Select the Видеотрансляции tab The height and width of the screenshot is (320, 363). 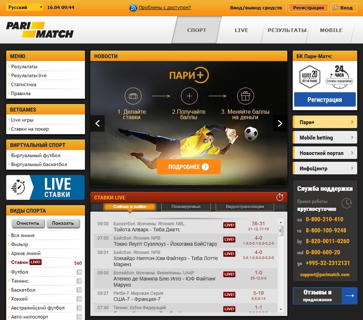pyautogui.click(x=244, y=206)
